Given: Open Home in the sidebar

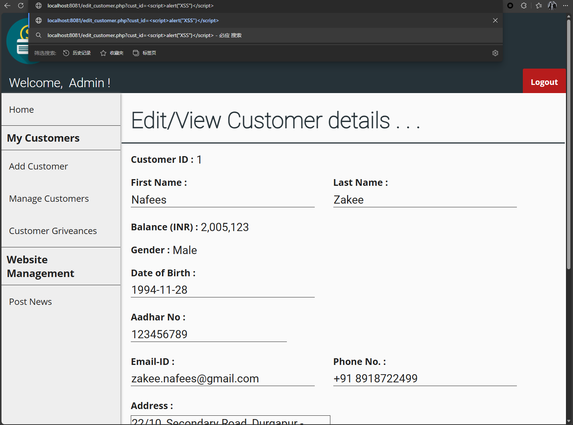Looking at the screenshot, I should click(22, 110).
